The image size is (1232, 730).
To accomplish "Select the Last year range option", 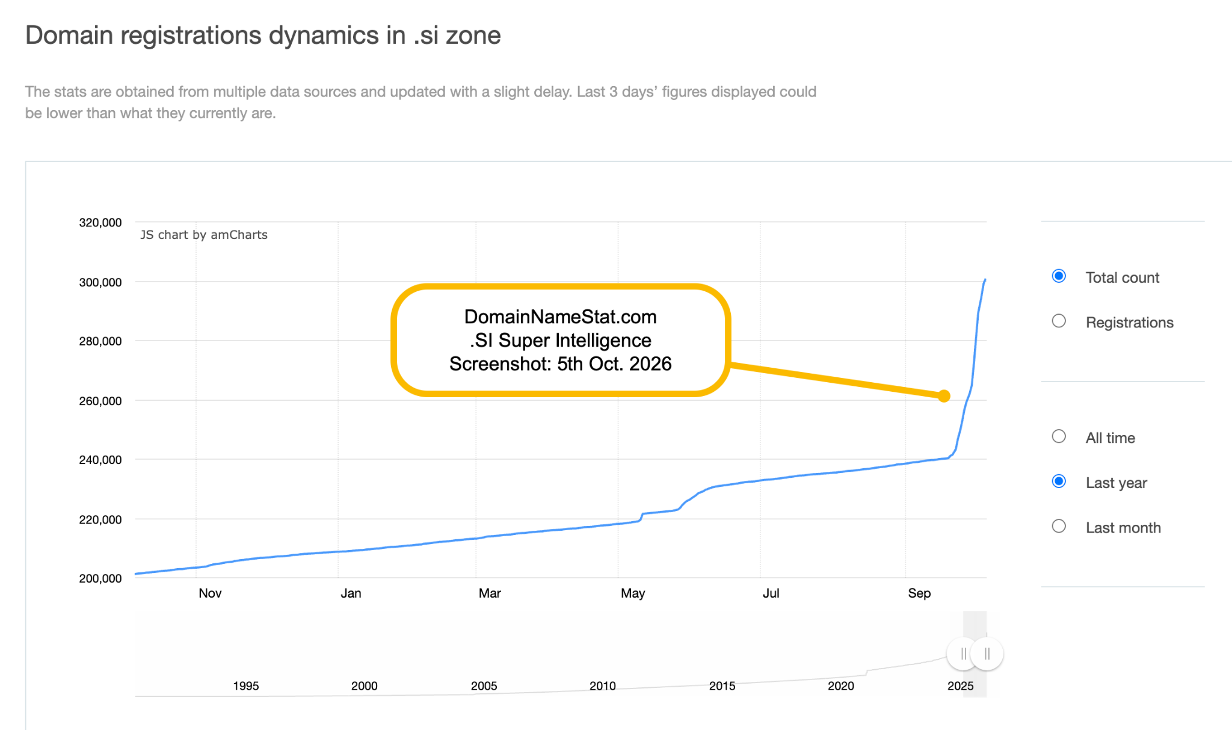I will click(x=1059, y=481).
